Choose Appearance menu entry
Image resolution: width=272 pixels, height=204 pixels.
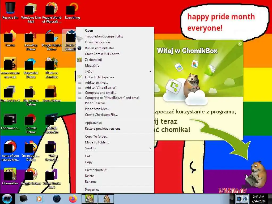point(115,123)
